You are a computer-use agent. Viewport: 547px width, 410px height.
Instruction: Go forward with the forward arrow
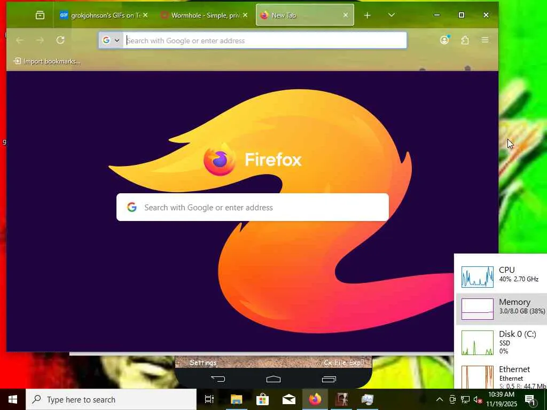tap(40, 41)
